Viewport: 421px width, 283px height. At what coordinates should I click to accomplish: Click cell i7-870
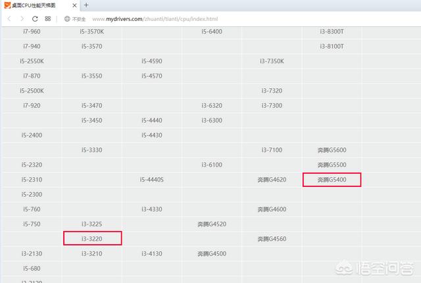[32, 76]
